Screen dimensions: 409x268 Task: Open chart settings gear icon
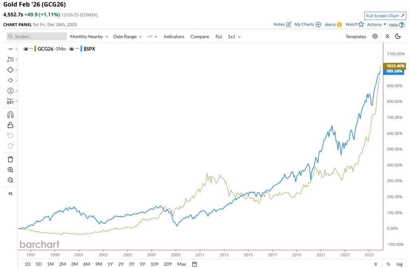tap(375, 36)
